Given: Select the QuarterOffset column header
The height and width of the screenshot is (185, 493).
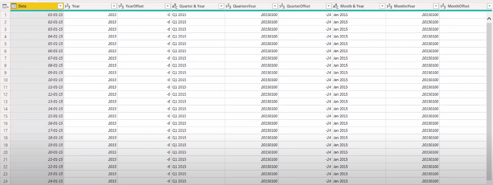Looking at the screenshot, I should [x=305, y=7].
